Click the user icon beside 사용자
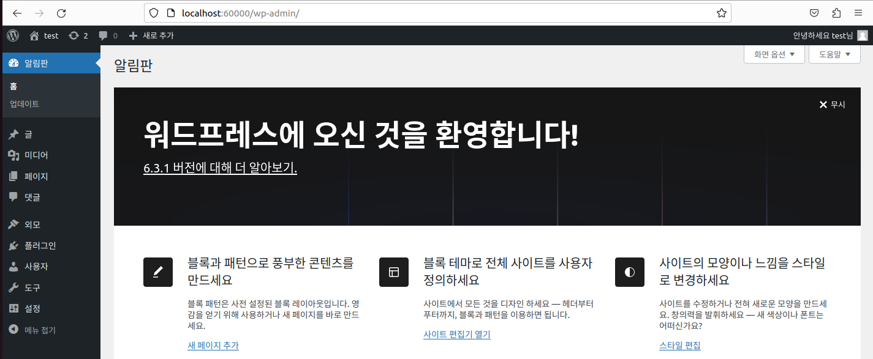Viewport: 873px width, 359px height. 13,267
